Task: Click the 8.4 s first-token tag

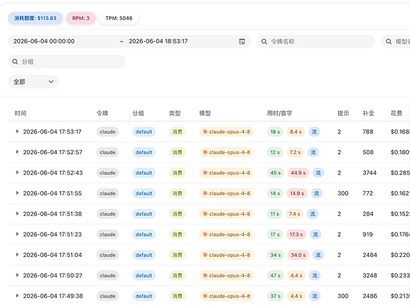Action: click(296, 132)
